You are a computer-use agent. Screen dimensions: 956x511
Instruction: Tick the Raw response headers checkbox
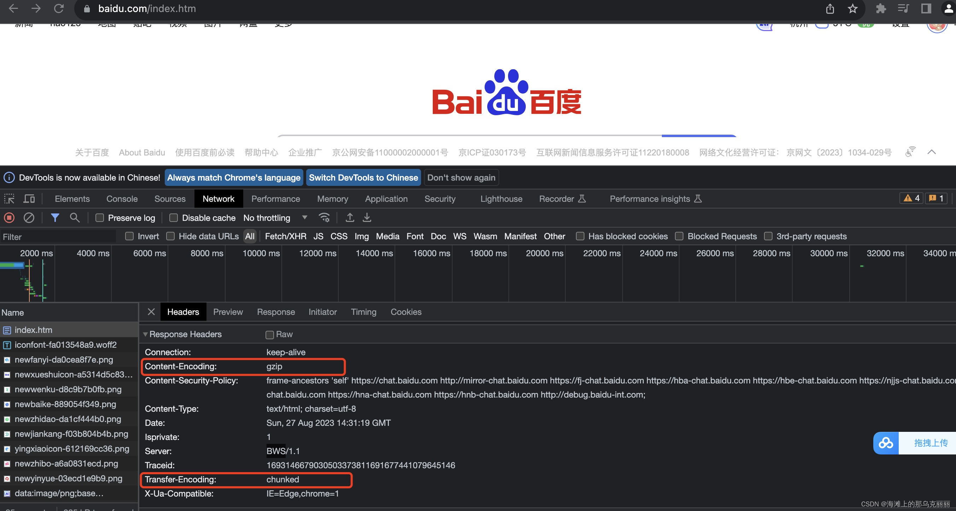pyautogui.click(x=270, y=335)
